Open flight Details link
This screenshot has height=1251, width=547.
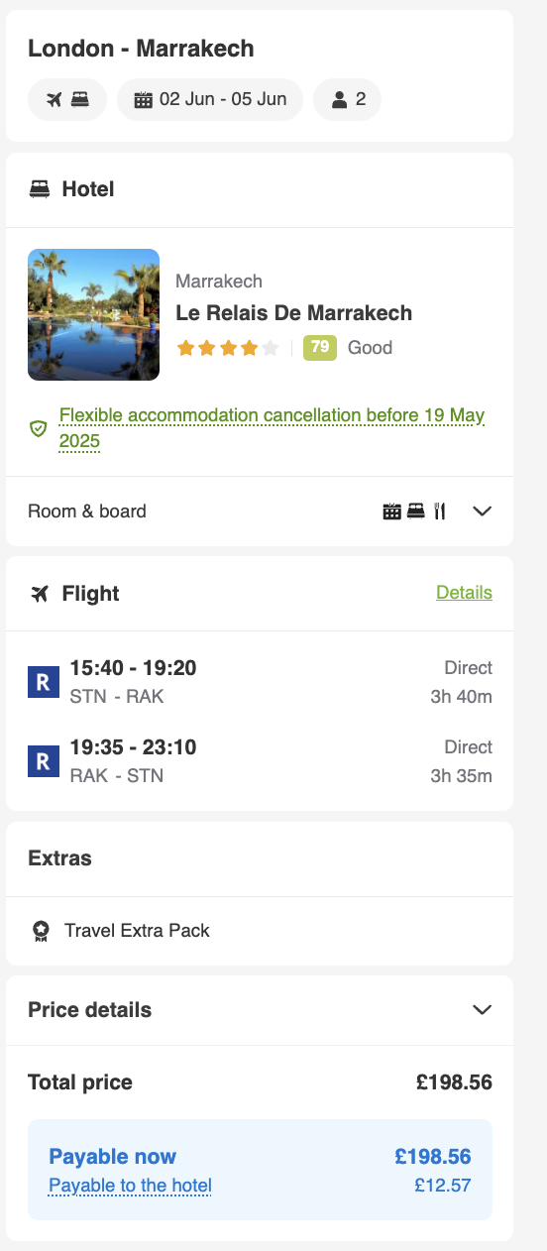tap(464, 593)
